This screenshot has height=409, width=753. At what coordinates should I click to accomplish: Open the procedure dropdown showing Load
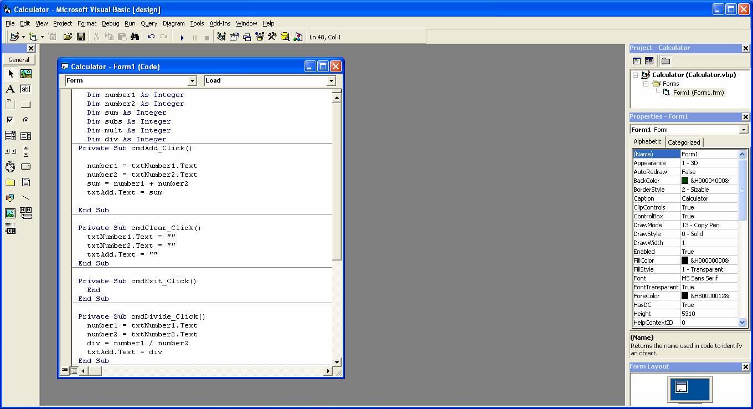[331, 80]
